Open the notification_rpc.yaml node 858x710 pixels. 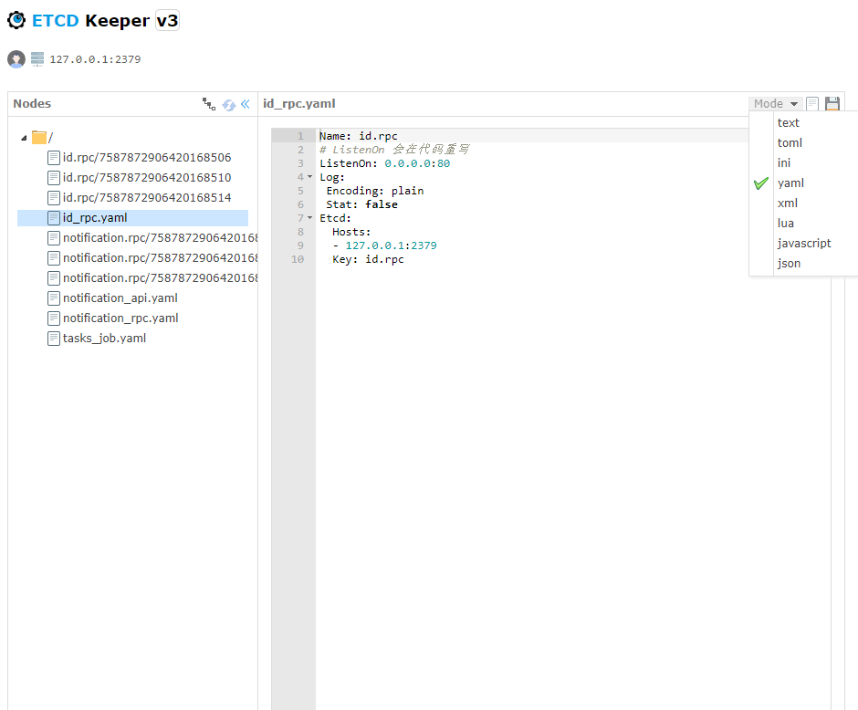(120, 318)
